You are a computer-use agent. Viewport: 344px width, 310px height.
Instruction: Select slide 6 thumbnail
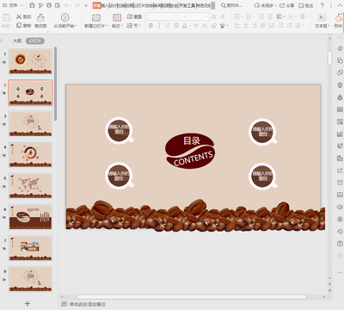[30, 217]
